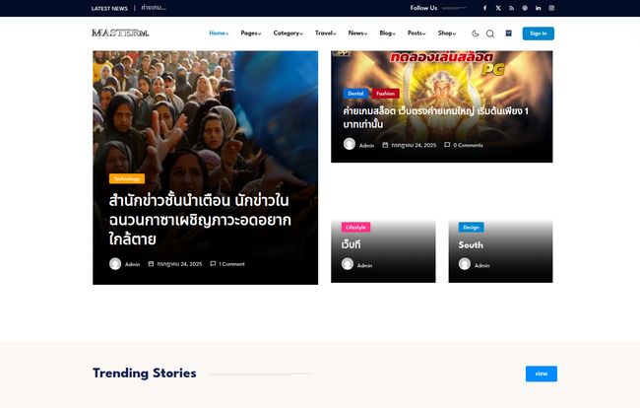Click Admin avatar on Gaza article
640x408 pixels.
tap(115, 264)
